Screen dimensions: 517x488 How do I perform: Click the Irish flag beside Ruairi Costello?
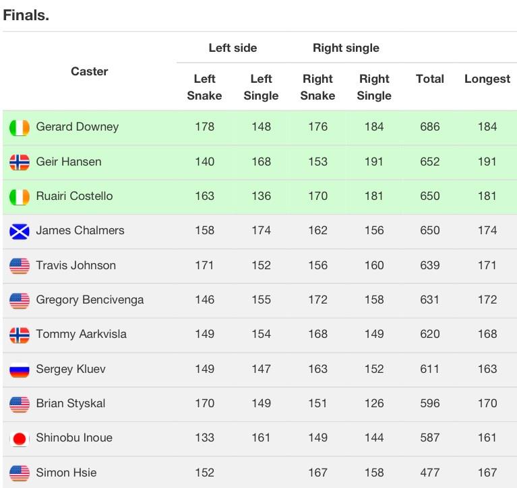pos(20,197)
